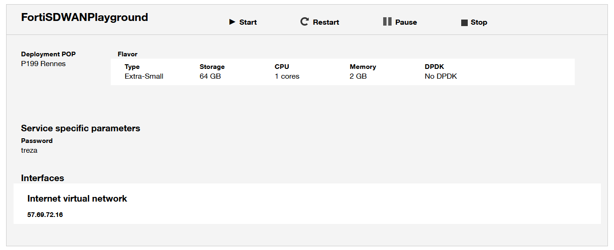Click the Service specific parameters heading
The image size is (614, 250).
coord(80,128)
